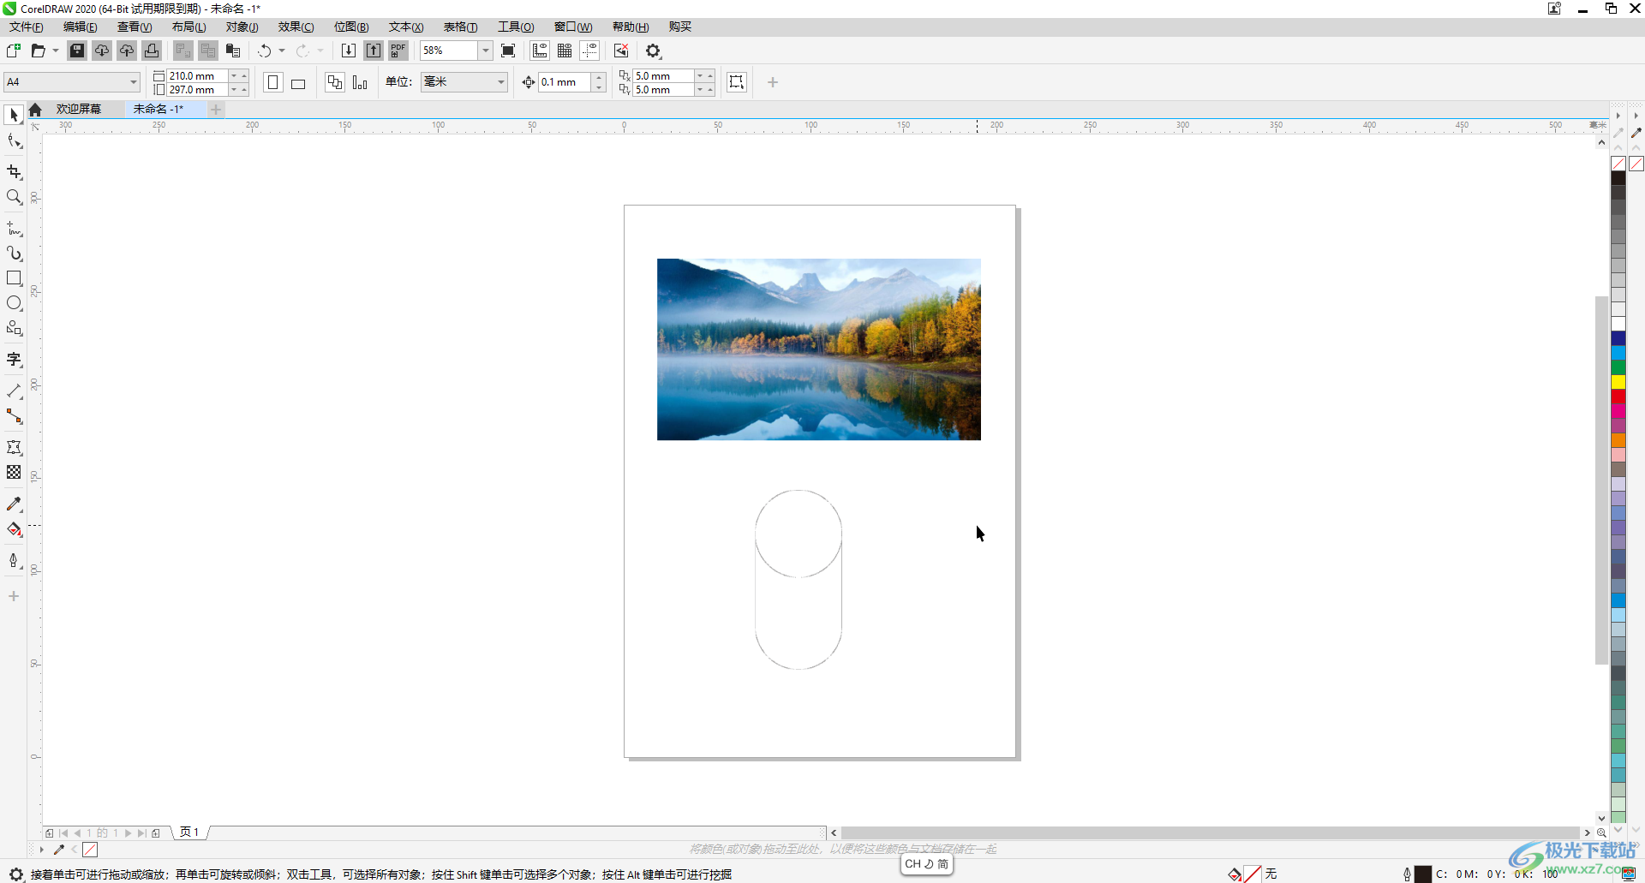Expand the Undo history dropdown arrow

(x=281, y=51)
